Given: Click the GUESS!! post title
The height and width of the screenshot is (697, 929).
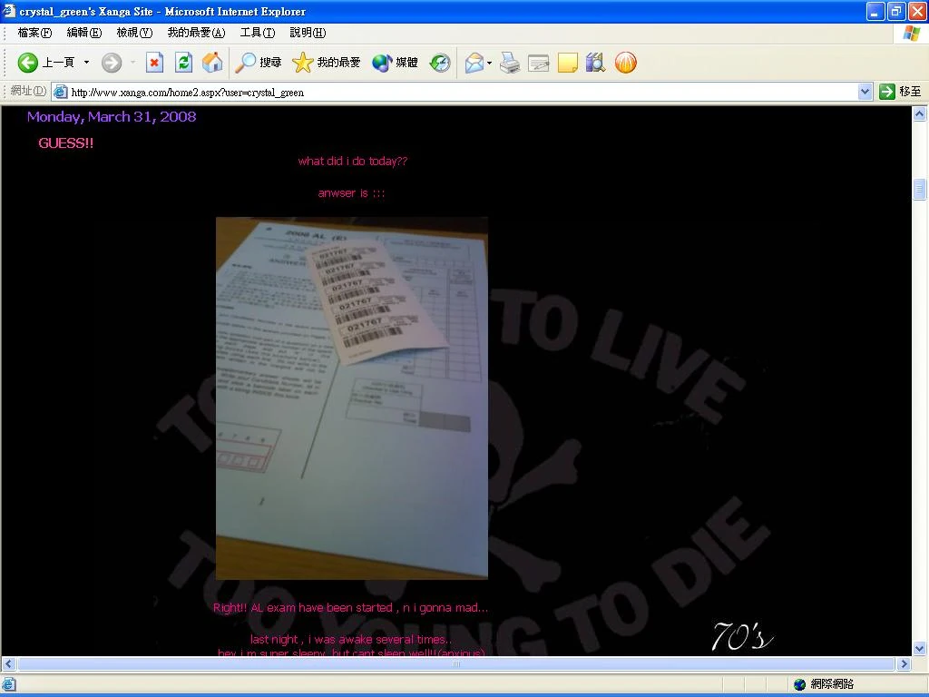Looking at the screenshot, I should tap(65, 142).
